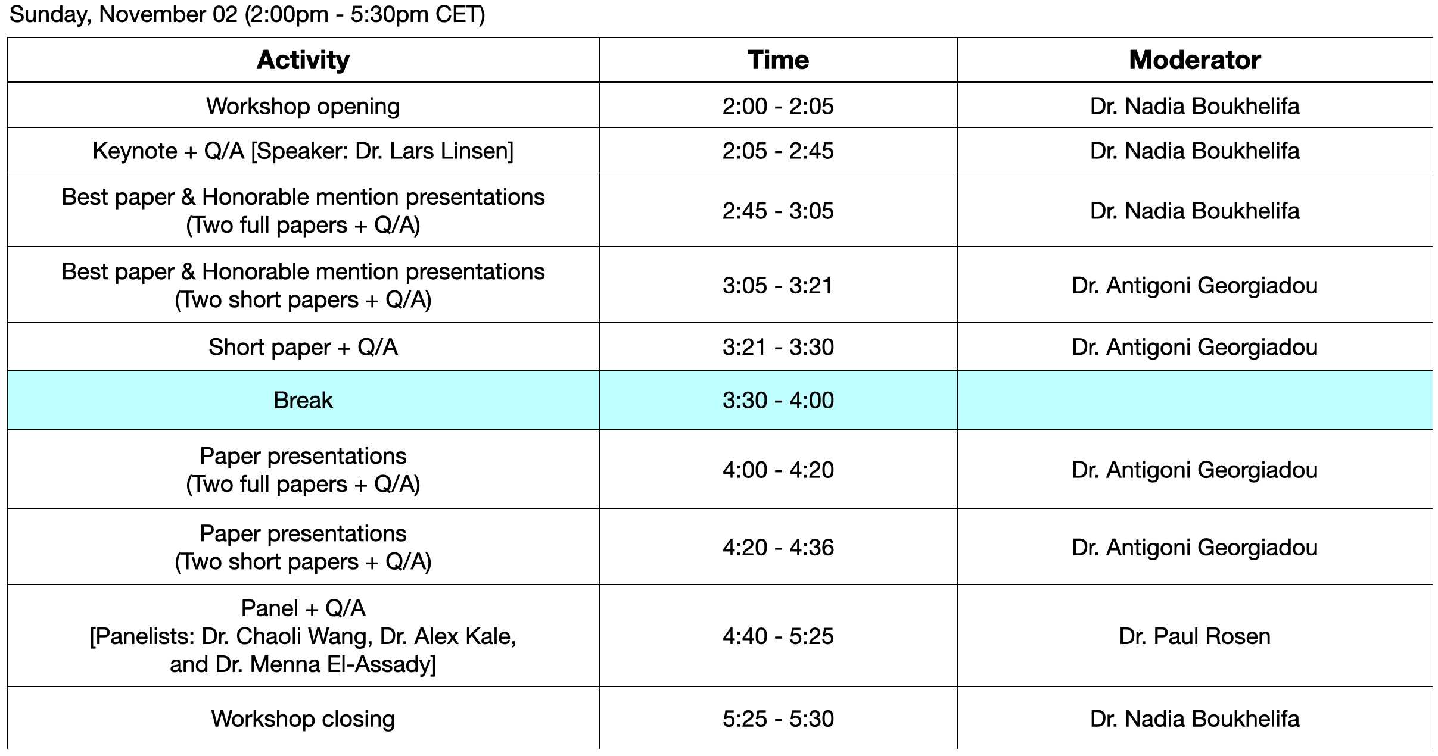Click the "Moderator" column header
Viewport: 1438px width, 756px height.
[1194, 60]
